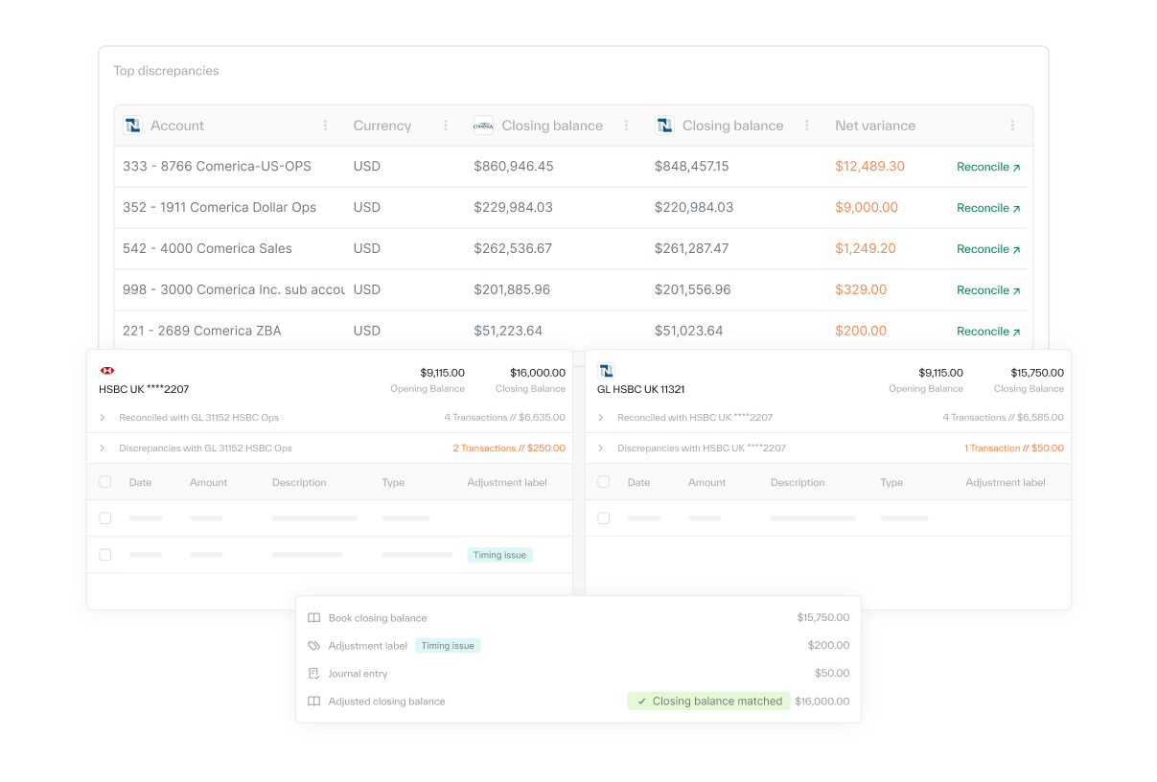1157x782 pixels.
Task: Reconcile the 333 - 8766 Comerica-US-OPS account
Action: [x=988, y=167]
